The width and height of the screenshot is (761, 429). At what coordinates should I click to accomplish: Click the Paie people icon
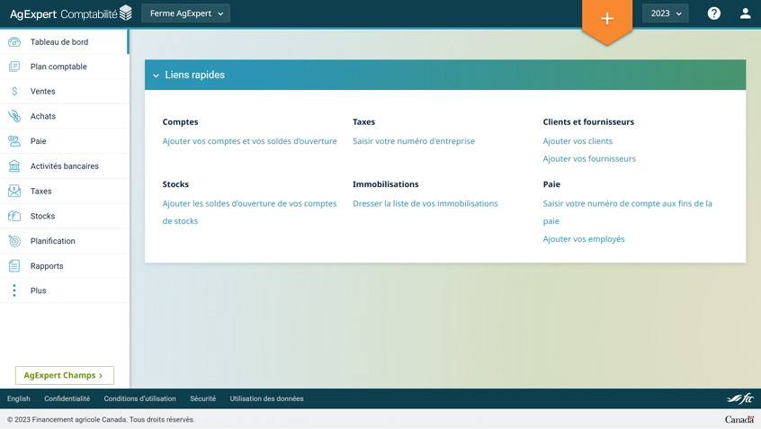coord(14,141)
